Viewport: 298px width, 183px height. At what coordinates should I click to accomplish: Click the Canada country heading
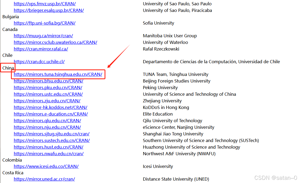click(10, 30)
